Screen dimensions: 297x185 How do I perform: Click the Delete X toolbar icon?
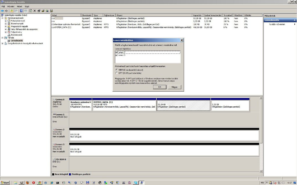pos(35,11)
